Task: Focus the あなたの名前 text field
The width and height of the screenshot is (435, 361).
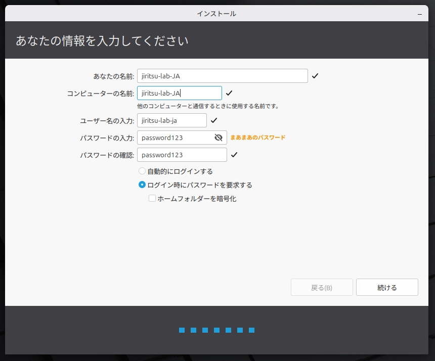Action: tap(222, 76)
